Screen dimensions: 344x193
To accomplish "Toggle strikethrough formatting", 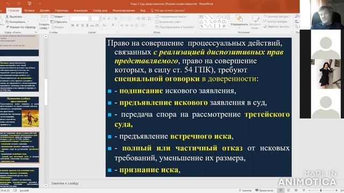I will click(92, 26).
